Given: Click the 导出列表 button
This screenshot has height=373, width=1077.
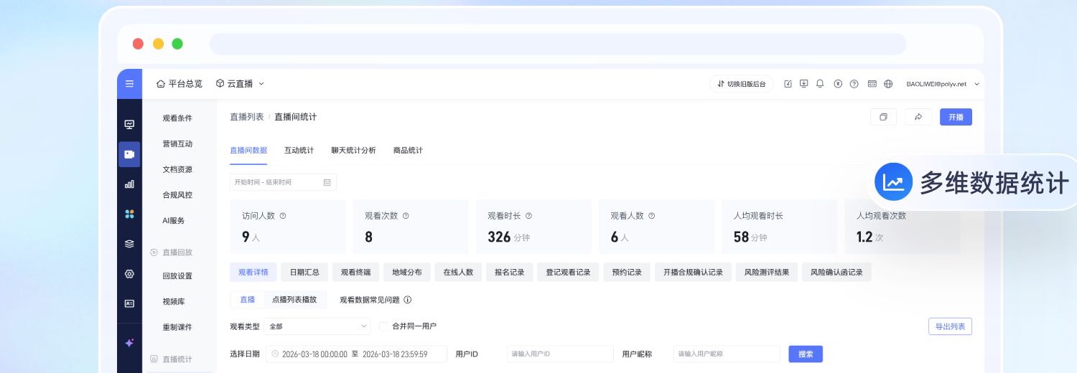Looking at the screenshot, I should 950,326.
